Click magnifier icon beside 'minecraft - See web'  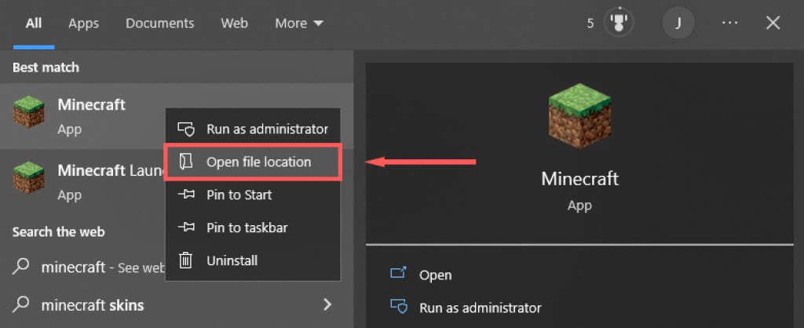tap(20, 267)
